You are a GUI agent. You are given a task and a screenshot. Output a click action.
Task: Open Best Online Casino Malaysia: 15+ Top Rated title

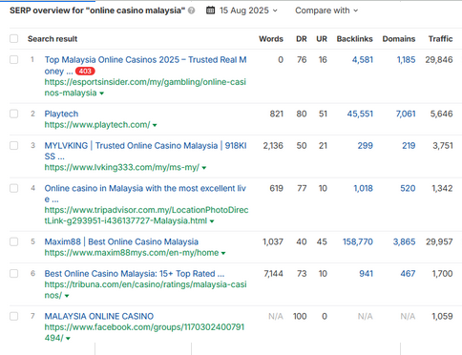[135, 274]
